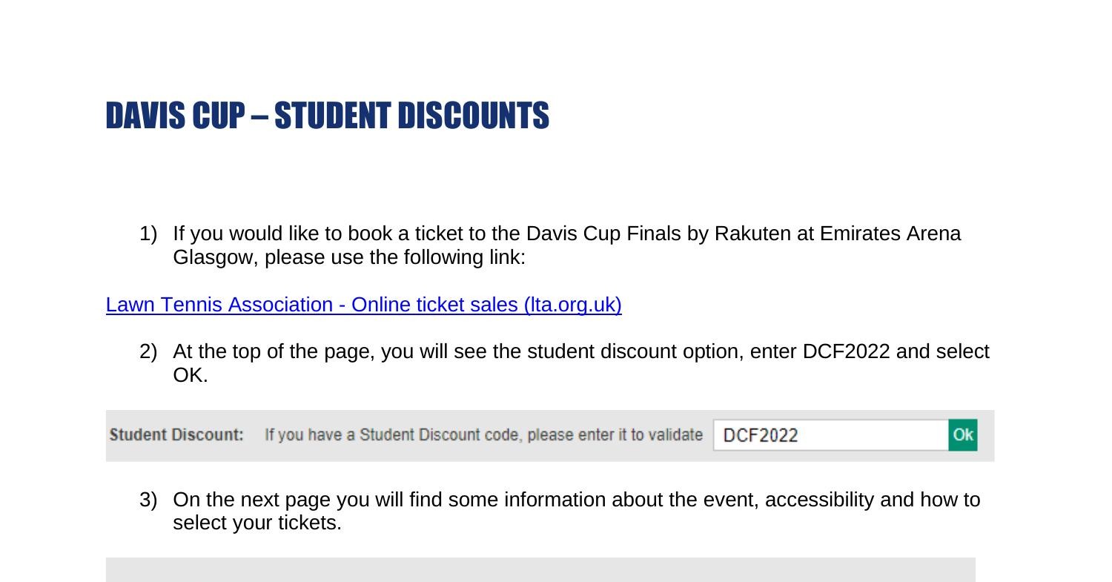Viewport: 1112px width, 582px height.
Task: Open the gray content section at bottom
Action: pyautogui.click(x=541, y=569)
